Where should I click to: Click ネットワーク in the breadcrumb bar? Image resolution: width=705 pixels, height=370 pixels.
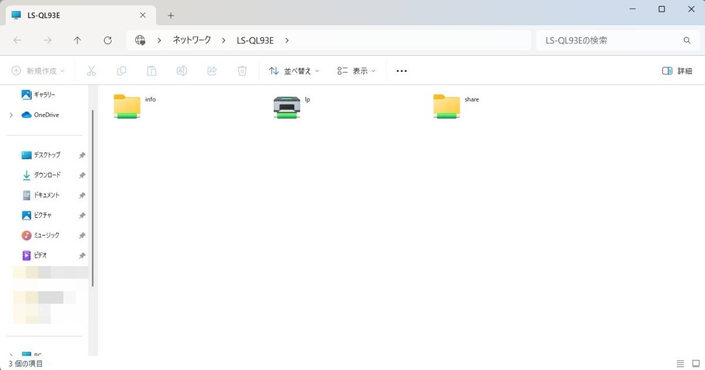[191, 40]
